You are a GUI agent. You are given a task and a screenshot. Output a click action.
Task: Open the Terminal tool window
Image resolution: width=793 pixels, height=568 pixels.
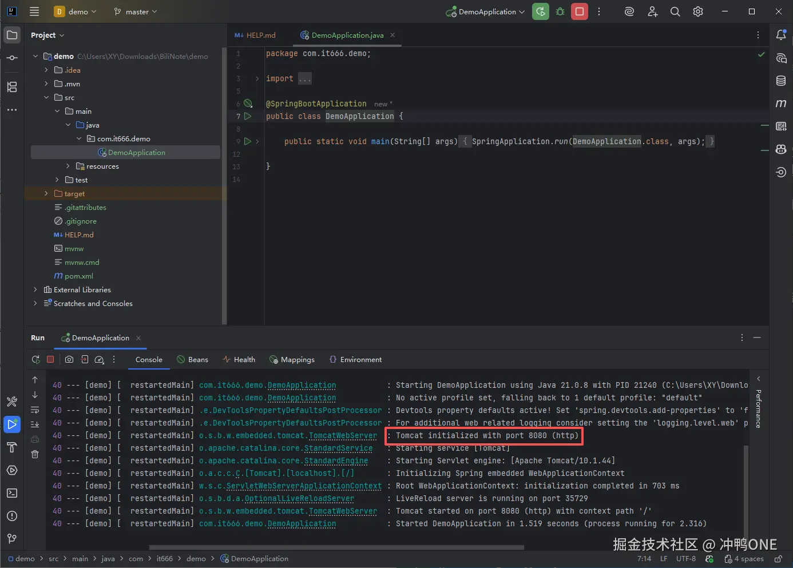(12, 493)
